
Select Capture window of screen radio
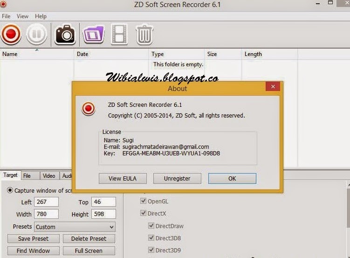coord(10,190)
